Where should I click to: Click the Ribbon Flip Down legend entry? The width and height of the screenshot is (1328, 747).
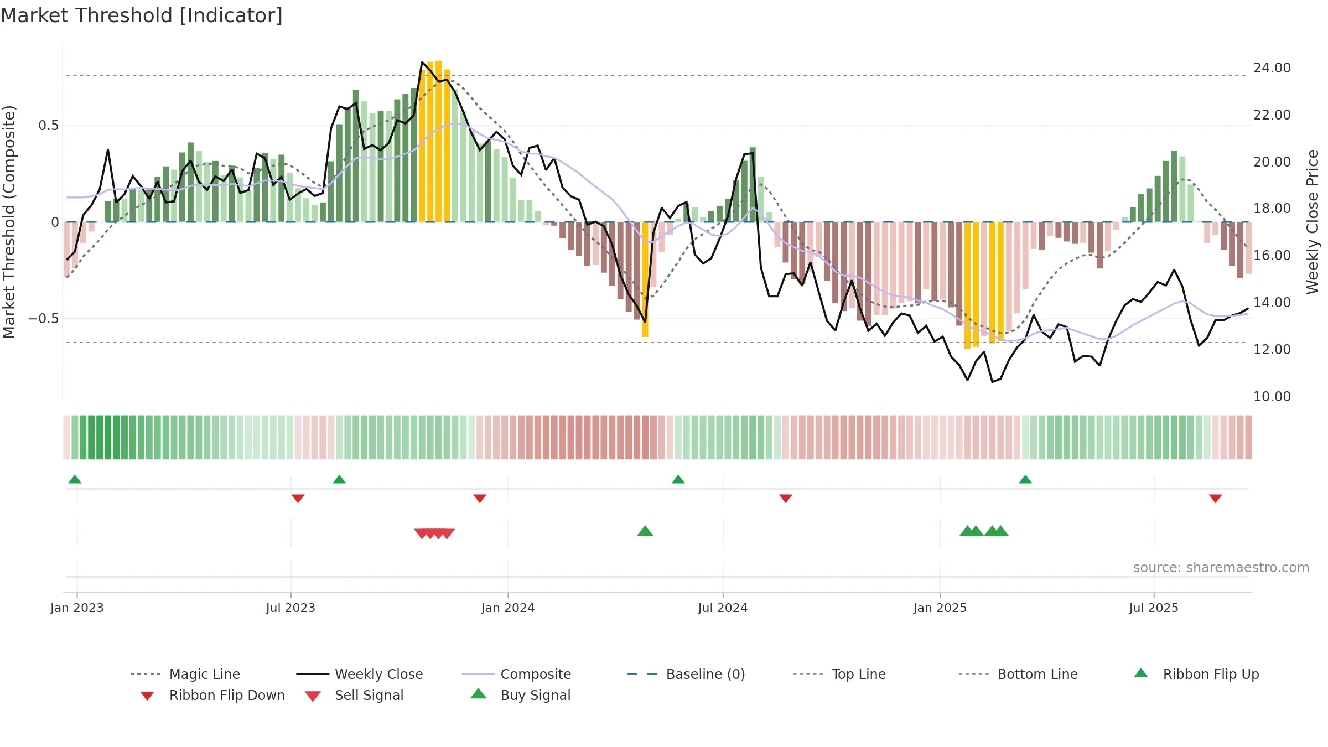point(212,696)
